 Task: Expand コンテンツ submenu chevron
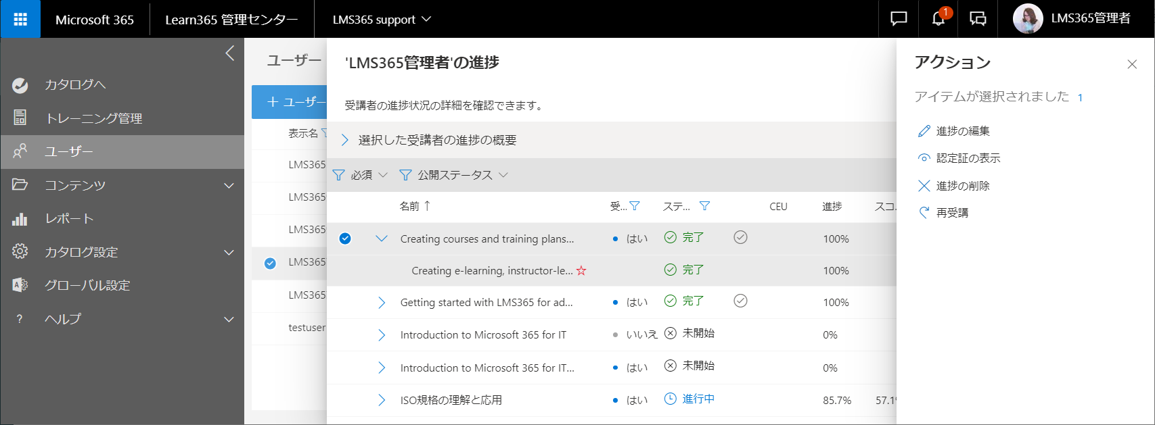tap(229, 185)
